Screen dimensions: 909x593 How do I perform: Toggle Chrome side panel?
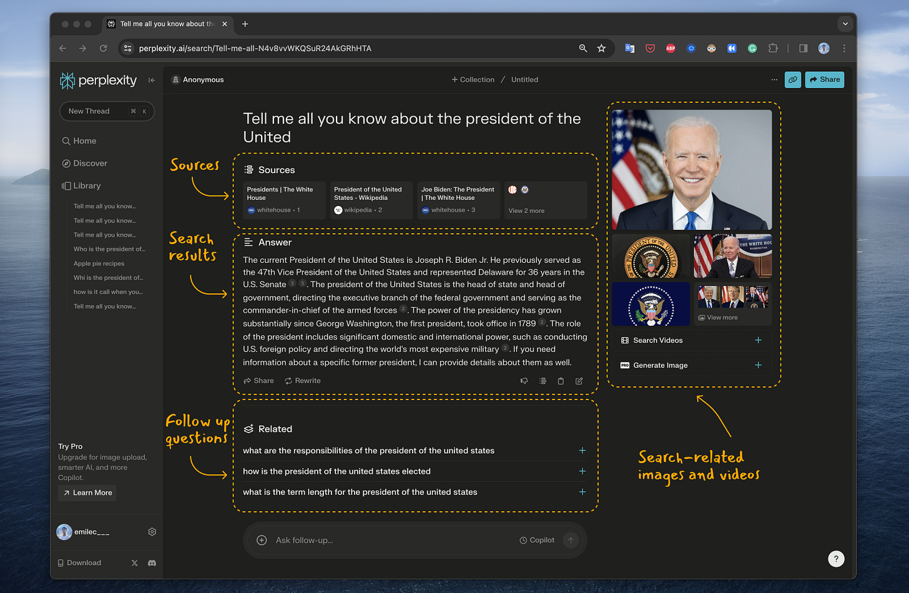[803, 48]
